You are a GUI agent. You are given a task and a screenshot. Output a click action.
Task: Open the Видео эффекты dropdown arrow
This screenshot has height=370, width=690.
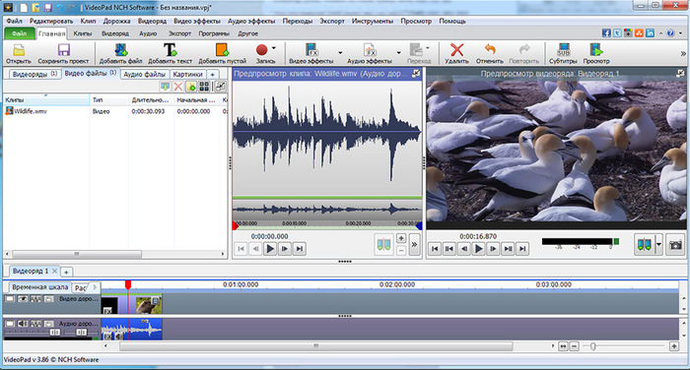point(340,53)
